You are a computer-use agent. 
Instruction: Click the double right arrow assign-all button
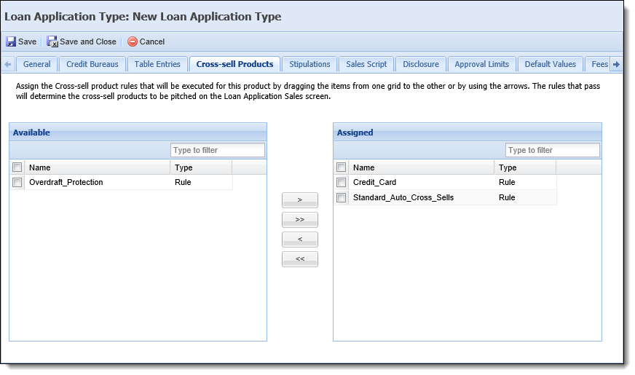coord(300,220)
